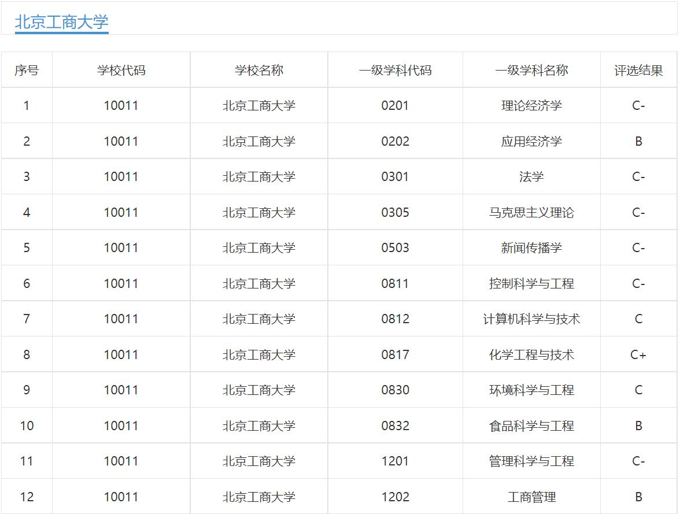Select the B rating for 应用经济学

639,141
